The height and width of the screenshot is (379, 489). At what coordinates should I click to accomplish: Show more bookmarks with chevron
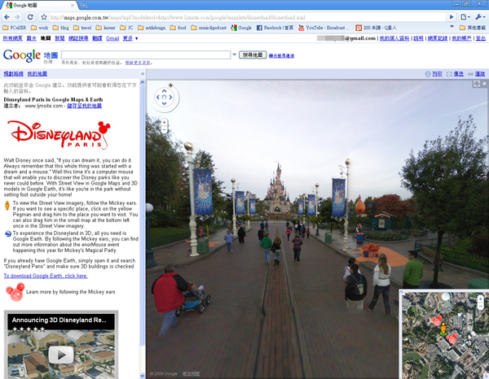coord(452,27)
